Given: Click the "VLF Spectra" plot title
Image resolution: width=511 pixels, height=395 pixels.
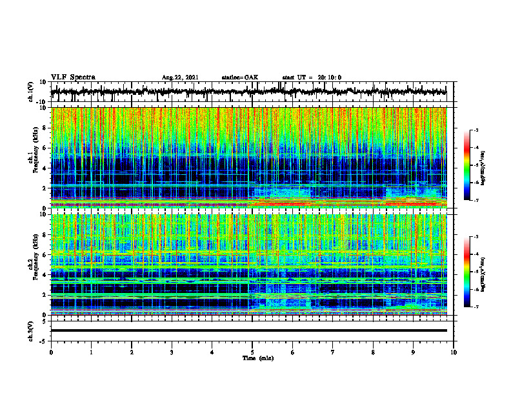Looking at the screenshot, I should [x=73, y=77].
